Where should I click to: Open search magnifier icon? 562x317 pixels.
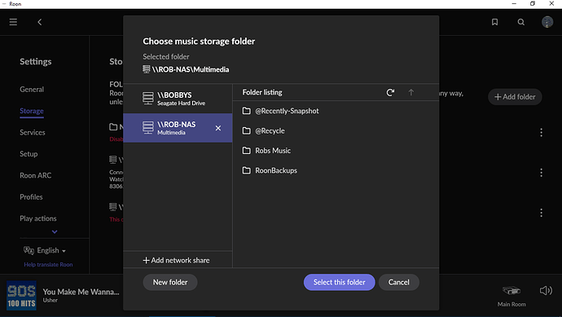coord(521,22)
